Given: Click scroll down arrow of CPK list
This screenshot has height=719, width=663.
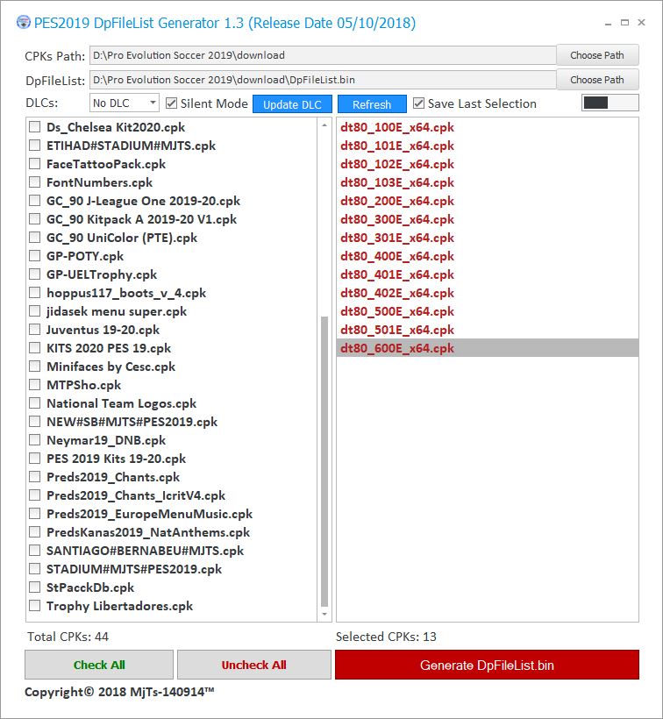Looking at the screenshot, I should 324,614.
